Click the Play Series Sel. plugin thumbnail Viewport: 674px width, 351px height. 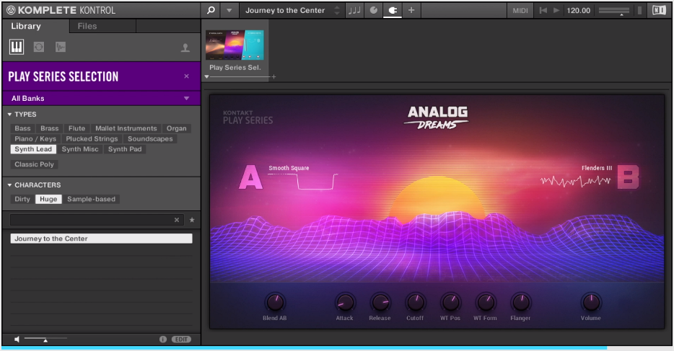(235, 45)
